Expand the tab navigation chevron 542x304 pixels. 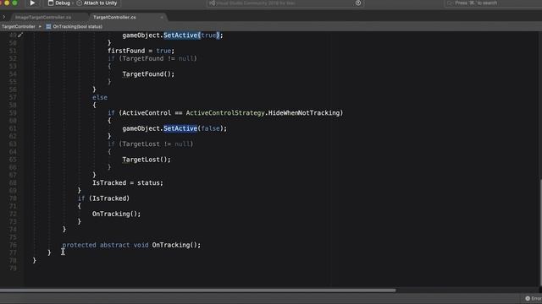coord(3,17)
